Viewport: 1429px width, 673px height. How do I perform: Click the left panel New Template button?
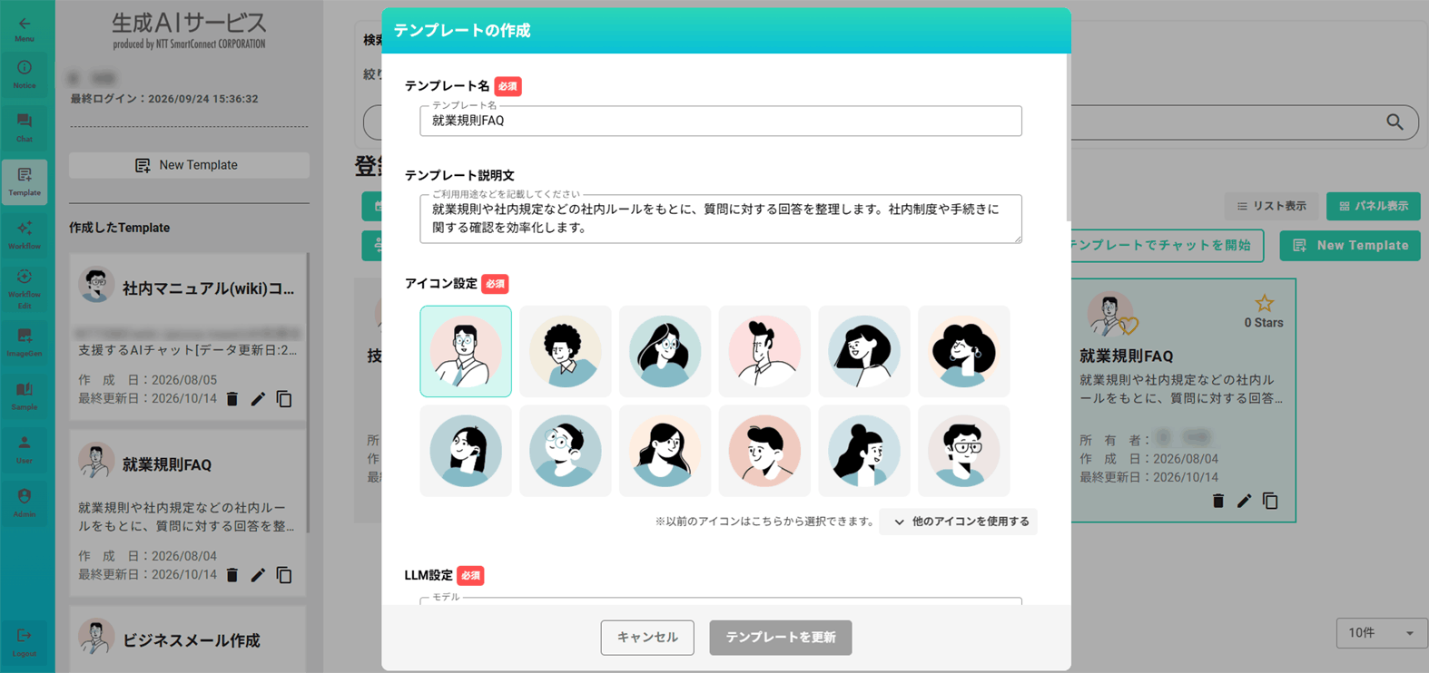click(x=189, y=165)
